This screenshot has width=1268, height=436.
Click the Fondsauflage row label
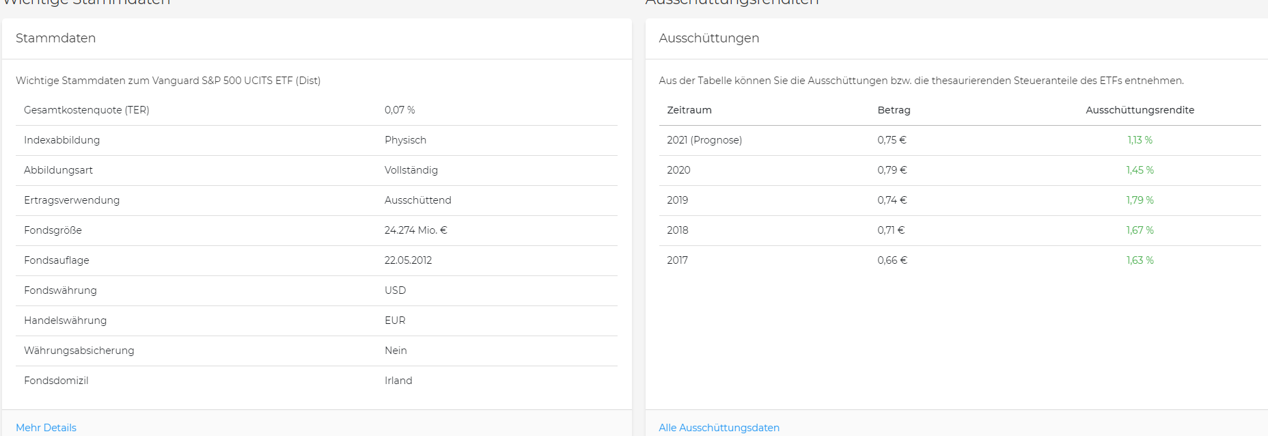click(56, 260)
